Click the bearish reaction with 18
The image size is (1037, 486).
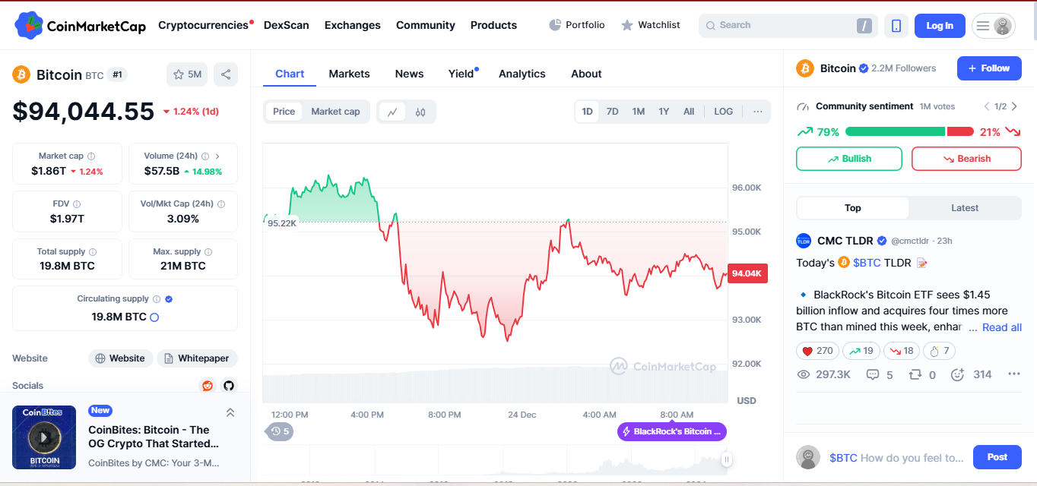point(902,351)
